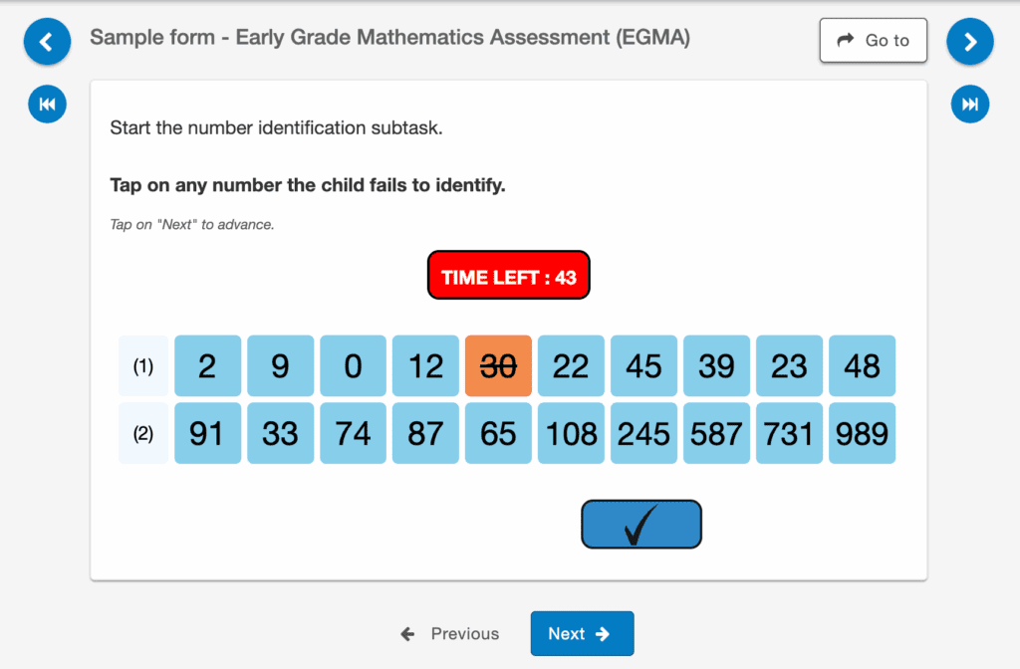Screen dimensions: 1020x669
Task: Jump to first page with skip-back icon
Action: 47,104
